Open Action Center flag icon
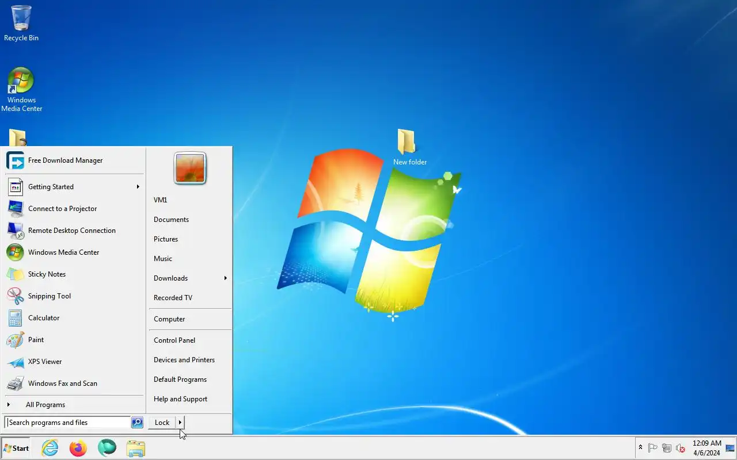 (653, 448)
